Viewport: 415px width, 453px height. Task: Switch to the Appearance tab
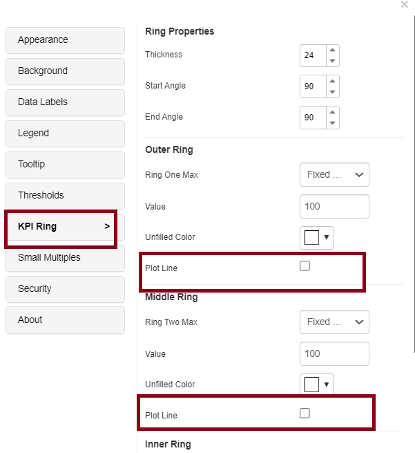[65, 40]
